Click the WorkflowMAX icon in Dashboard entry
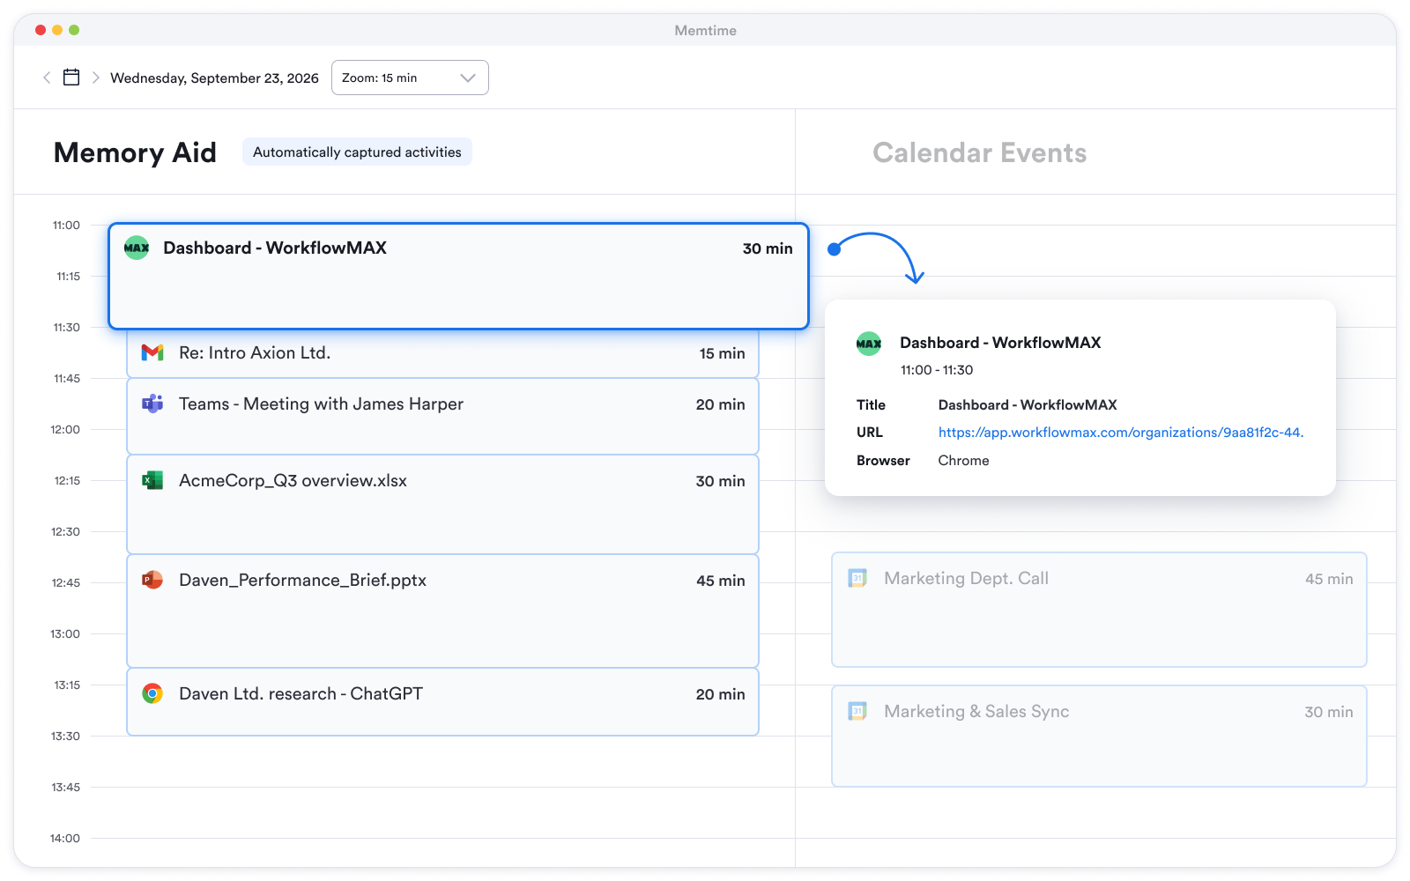 coord(137,248)
